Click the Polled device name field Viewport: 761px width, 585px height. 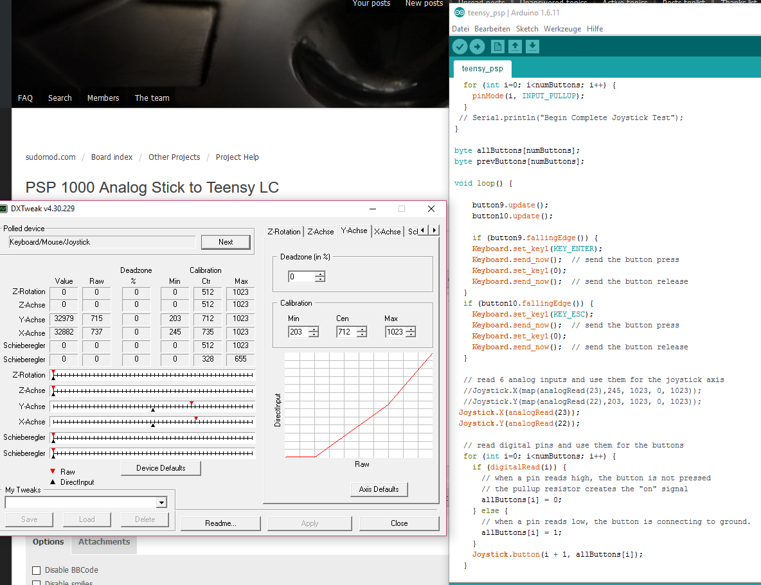[x=102, y=242]
